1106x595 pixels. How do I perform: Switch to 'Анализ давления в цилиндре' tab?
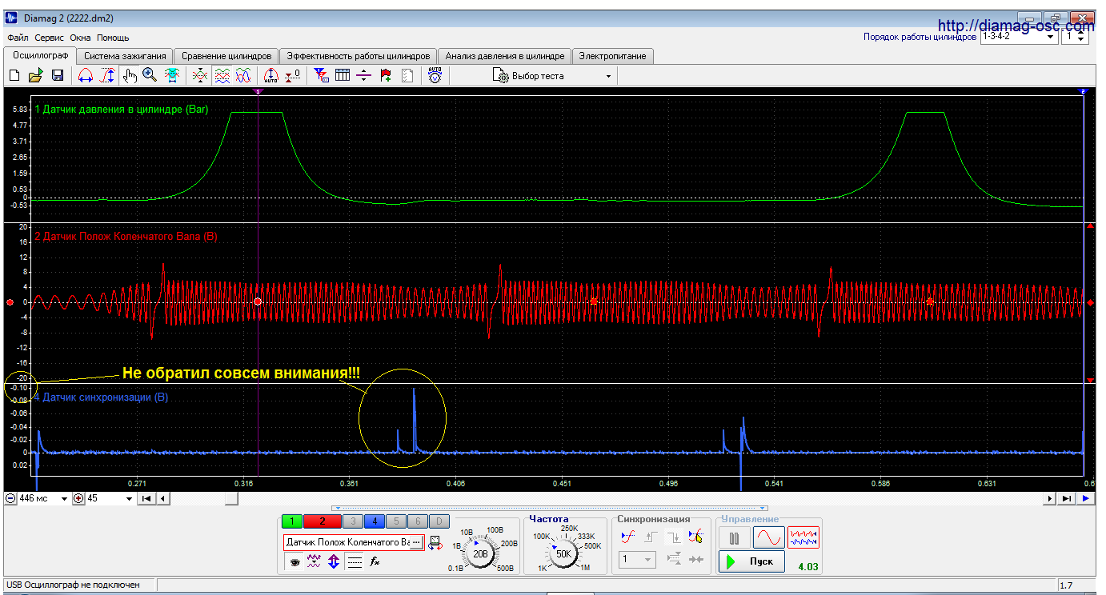[505, 56]
